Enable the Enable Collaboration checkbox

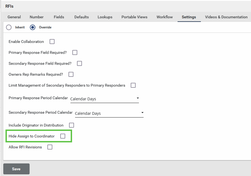tap(52, 42)
